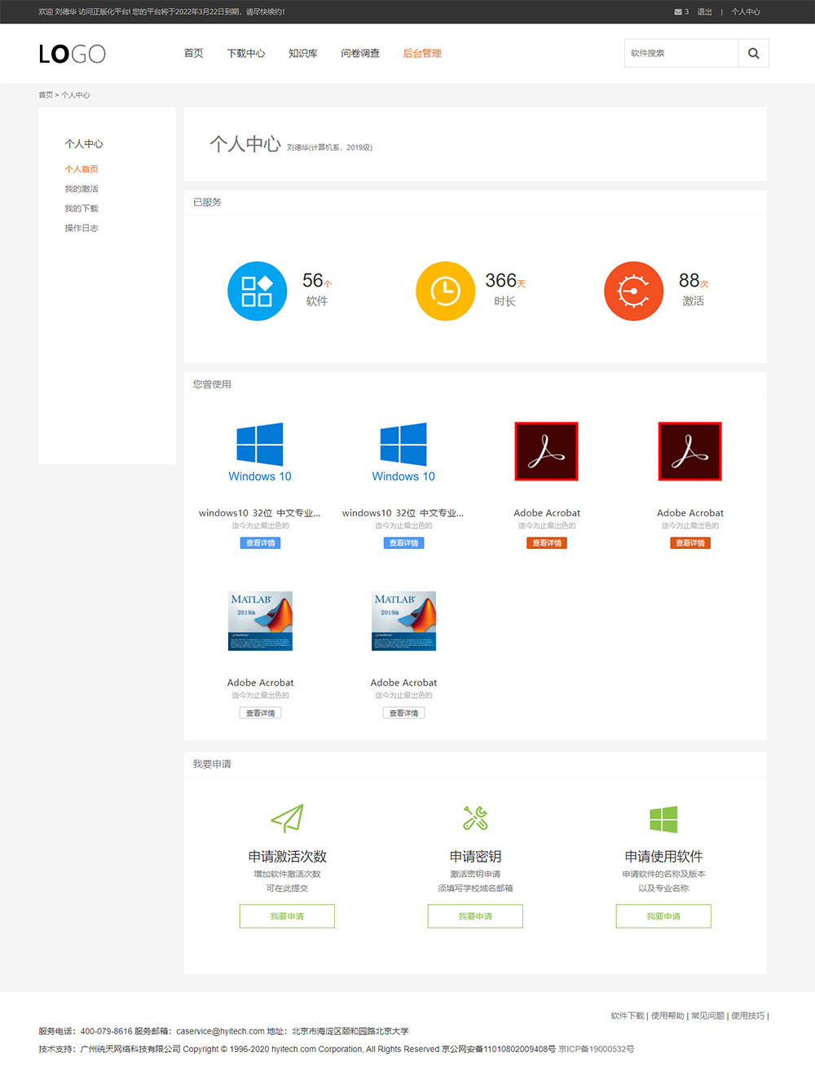Open the mail messages envelope icon
Image resolution: width=815 pixels, height=1066 pixels.
[678, 12]
